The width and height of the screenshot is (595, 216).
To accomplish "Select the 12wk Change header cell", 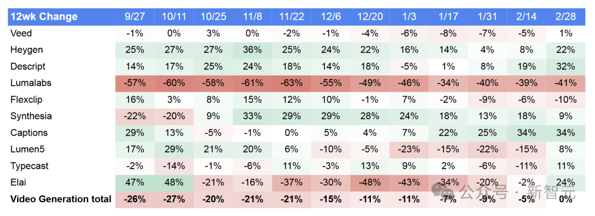I will pyautogui.click(x=62, y=16).
